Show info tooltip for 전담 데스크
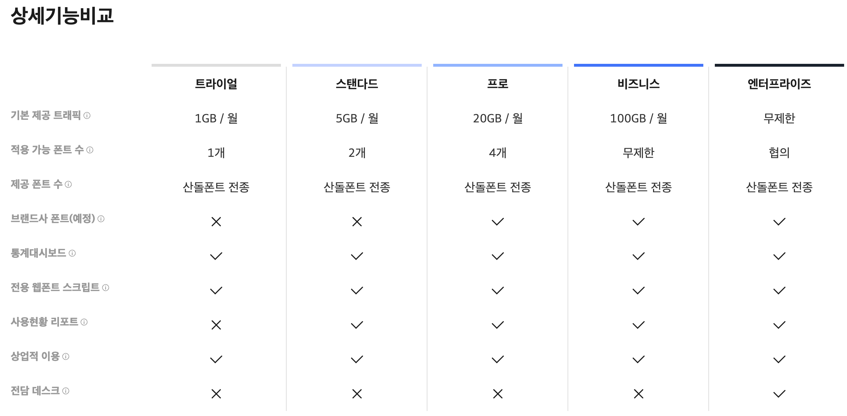The height and width of the screenshot is (416, 847). click(x=66, y=391)
